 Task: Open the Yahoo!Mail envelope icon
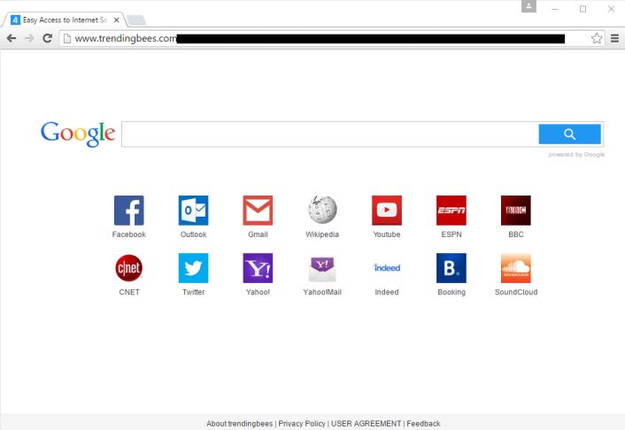(x=322, y=269)
